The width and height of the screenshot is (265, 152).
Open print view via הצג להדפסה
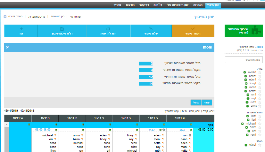point(108,31)
